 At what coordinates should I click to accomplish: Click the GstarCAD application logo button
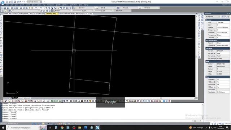(3, 3)
